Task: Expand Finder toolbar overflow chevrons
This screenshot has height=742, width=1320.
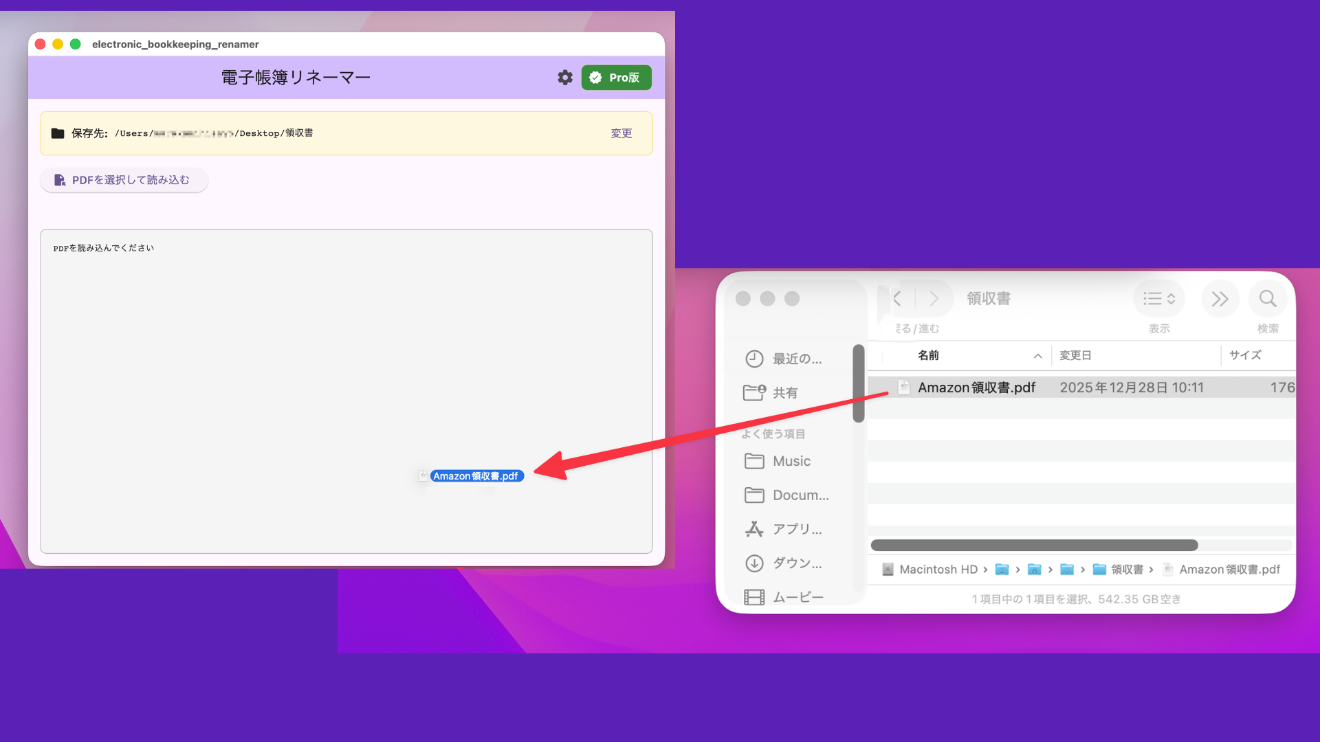Action: [x=1220, y=298]
